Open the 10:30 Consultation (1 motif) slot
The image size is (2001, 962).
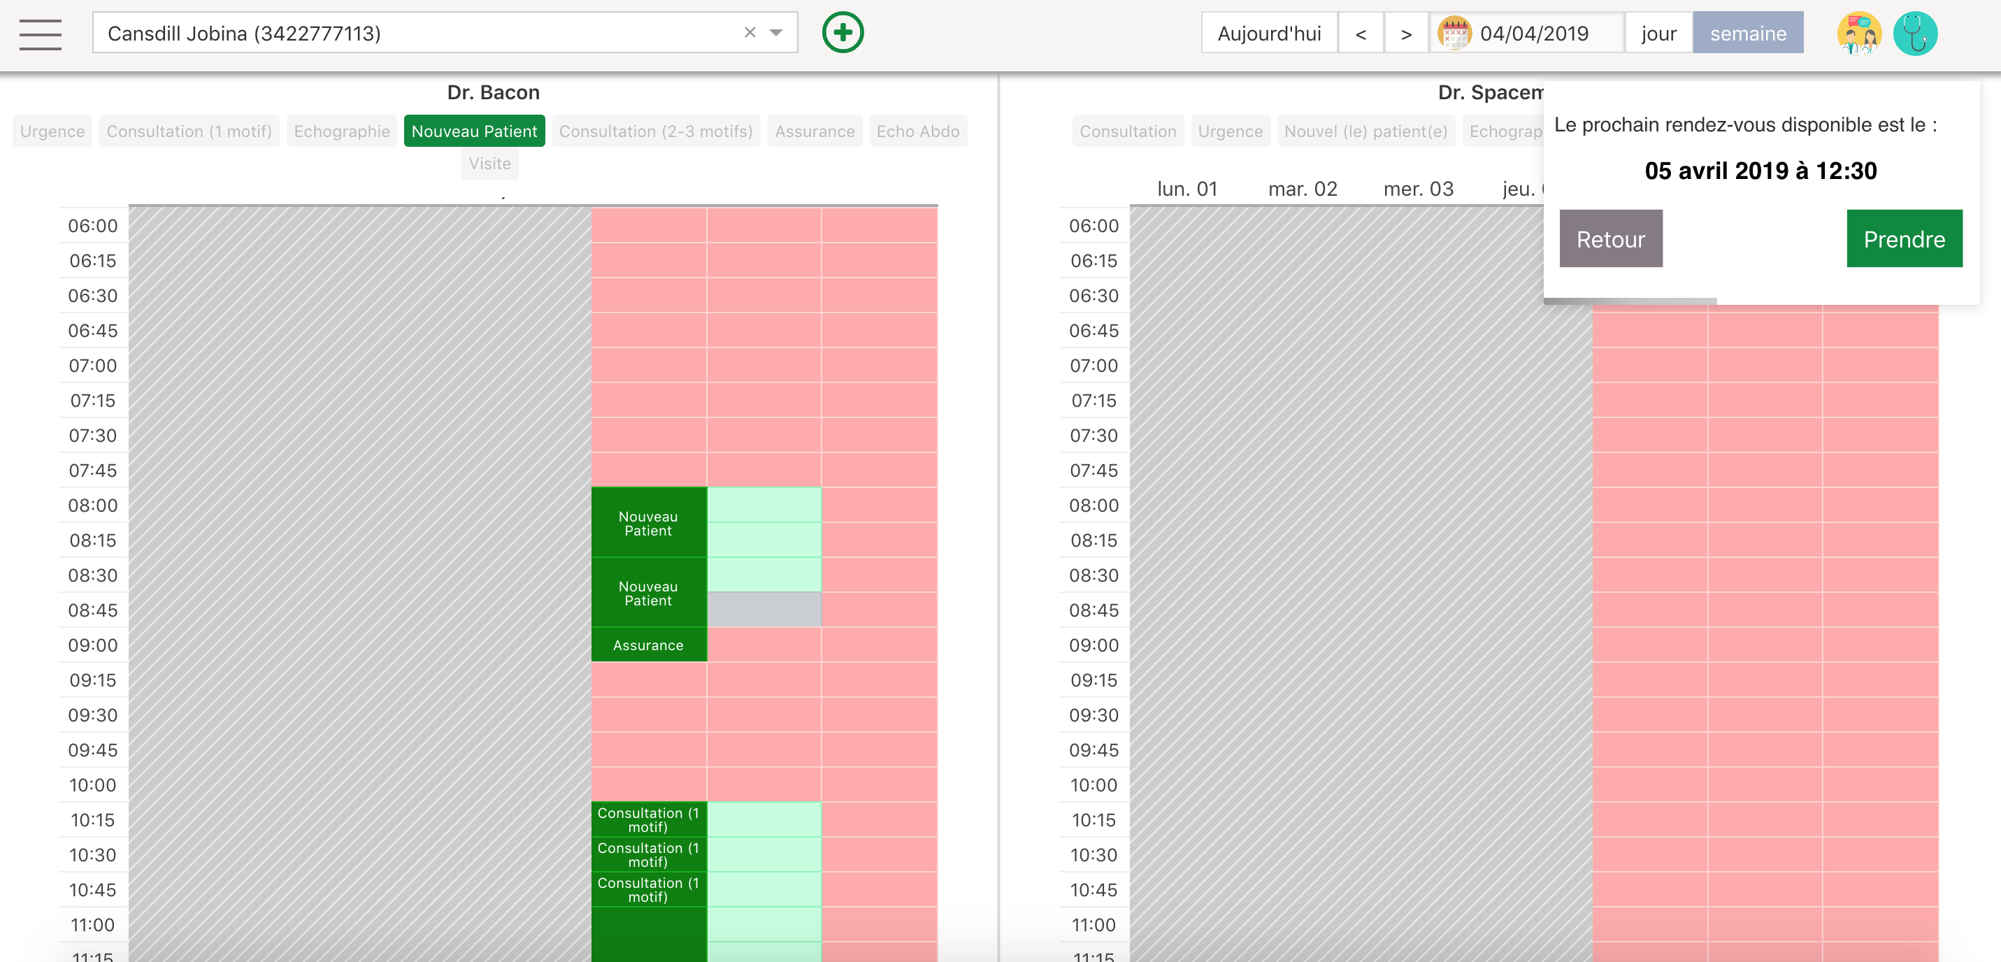pyautogui.click(x=649, y=854)
